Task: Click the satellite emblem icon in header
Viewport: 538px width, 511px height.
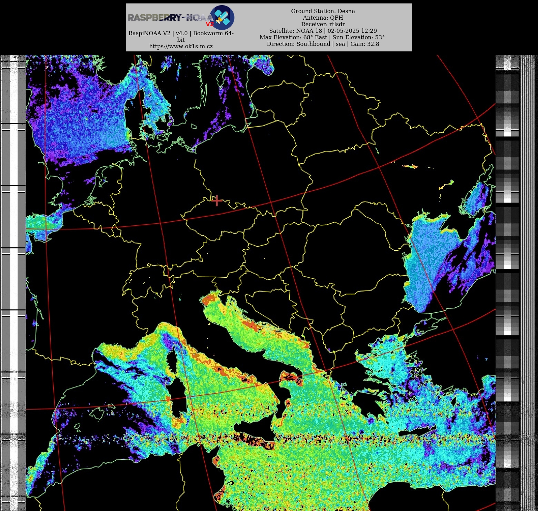Action: click(222, 17)
